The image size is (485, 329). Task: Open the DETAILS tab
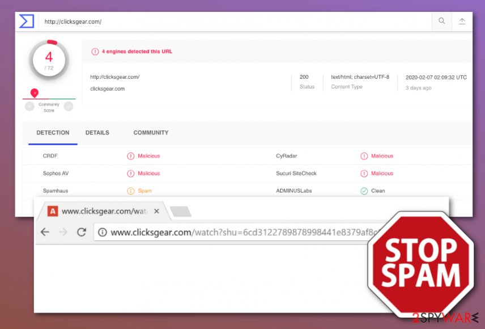(x=97, y=133)
